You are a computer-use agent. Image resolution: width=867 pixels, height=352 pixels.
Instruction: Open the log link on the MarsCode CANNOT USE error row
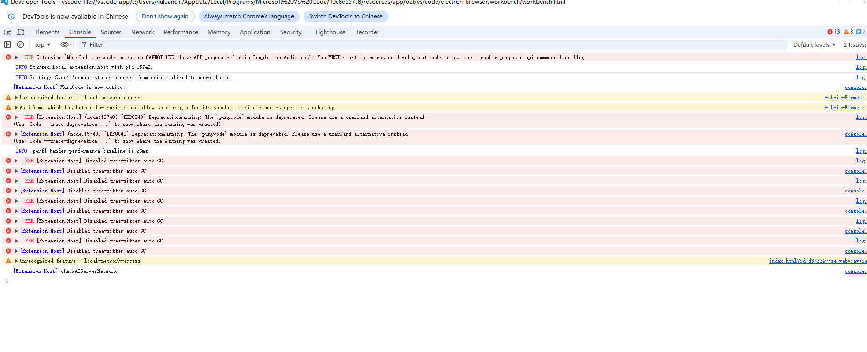(861, 57)
